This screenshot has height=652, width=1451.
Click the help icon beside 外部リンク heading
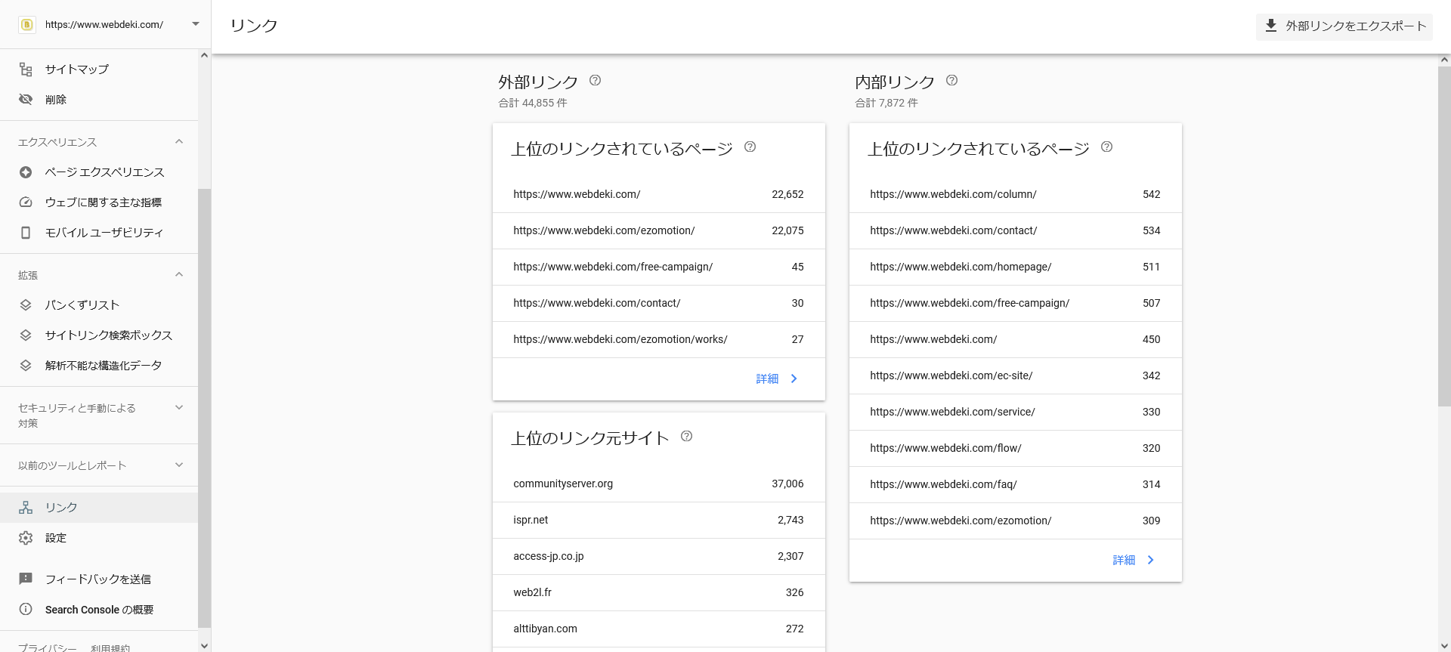click(595, 80)
